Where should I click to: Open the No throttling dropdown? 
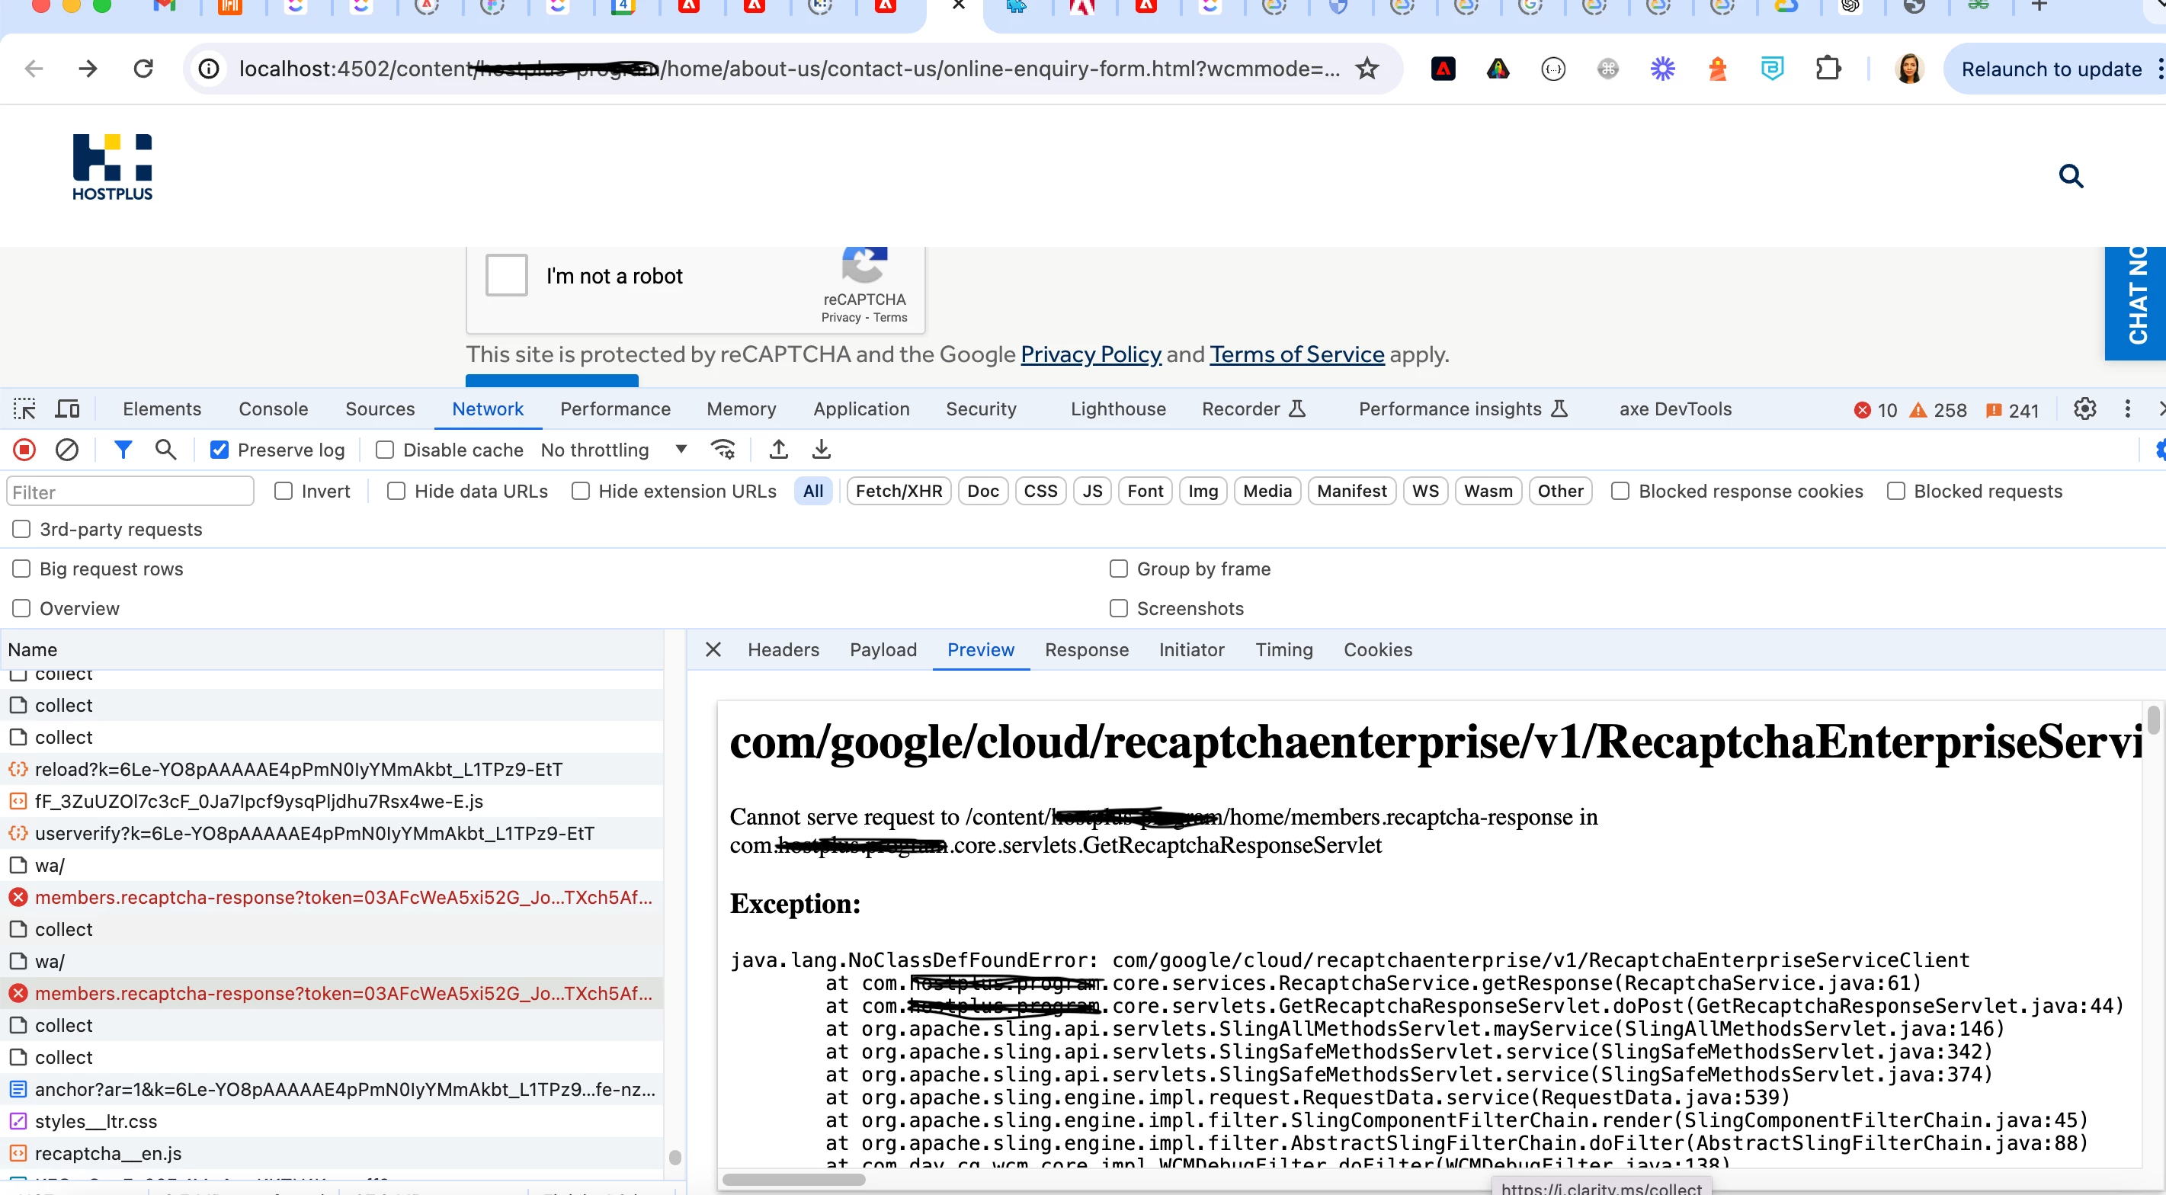coord(614,450)
